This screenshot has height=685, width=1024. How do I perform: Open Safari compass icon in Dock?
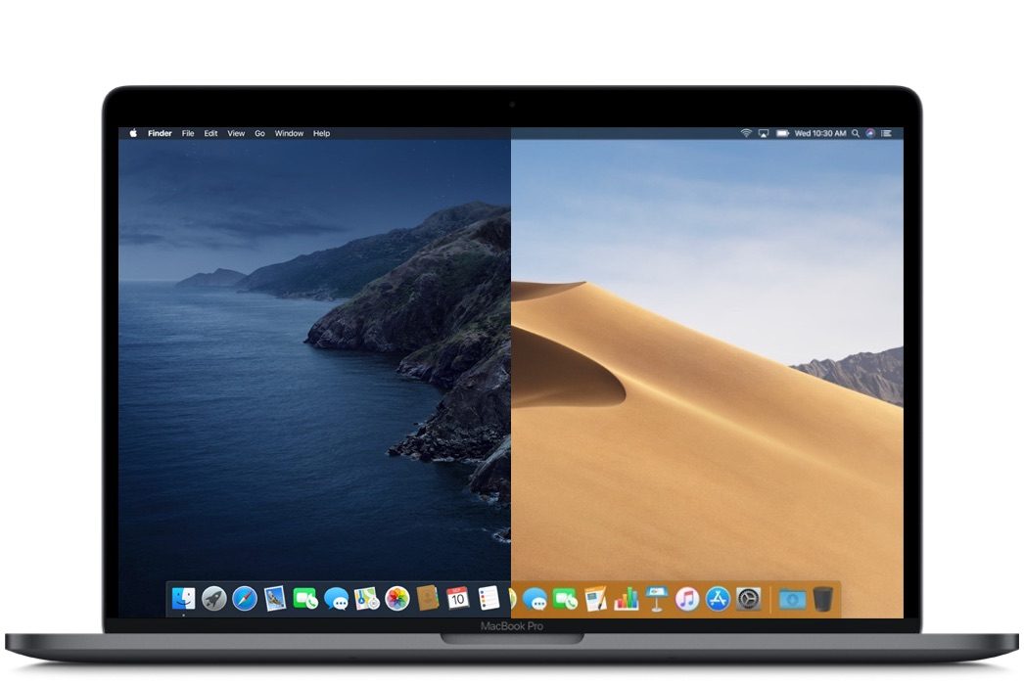244,598
